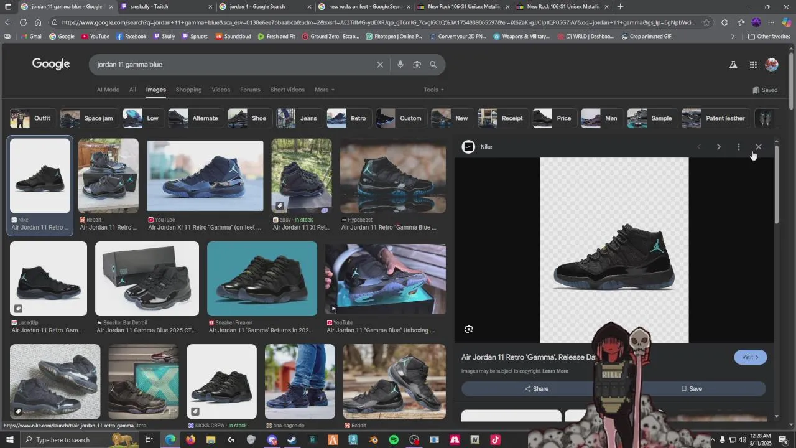Open the eBay in-stock image result
Image resolution: width=796 pixels, height=448 pixels.
click(302, 176)
